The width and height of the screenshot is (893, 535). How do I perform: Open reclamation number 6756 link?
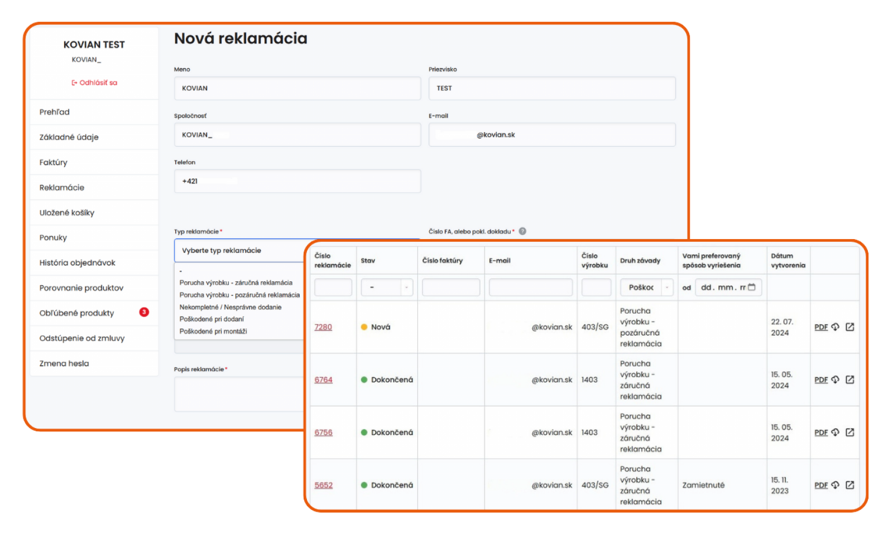(323, 432)
